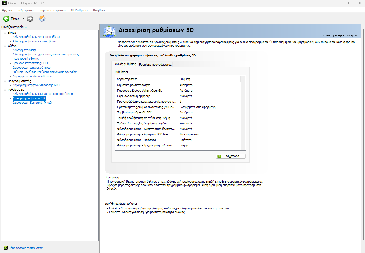The width and height of the screenshot is (365, 253).
Task: Select Αλλαγή ανάλυσης in the tree
Action: click(x=24, y=50)
